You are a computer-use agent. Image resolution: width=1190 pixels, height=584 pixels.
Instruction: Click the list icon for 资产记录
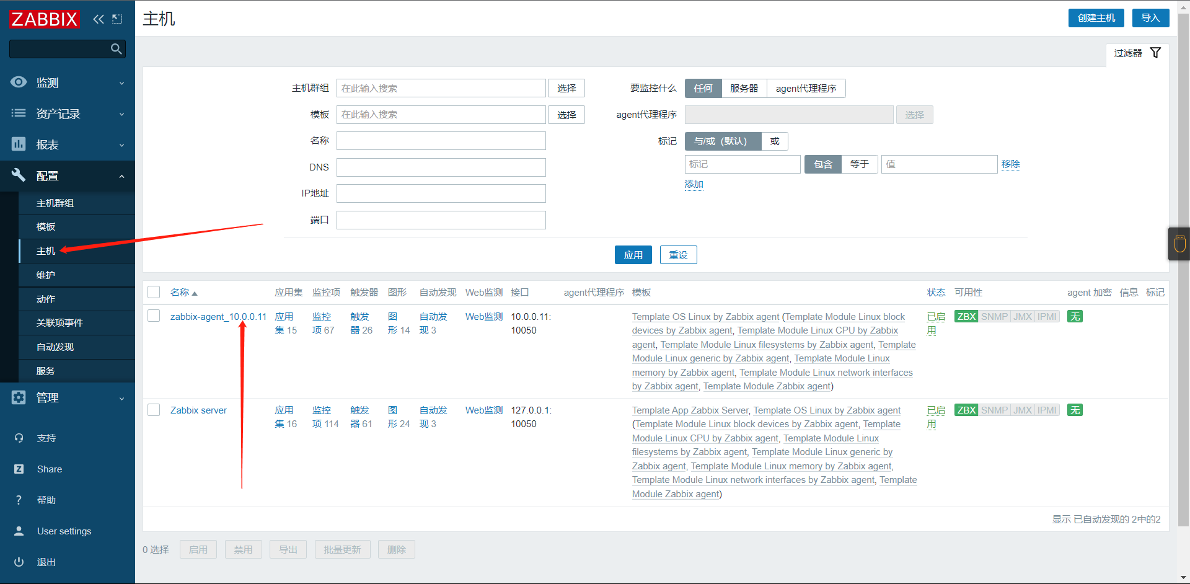pos(19,113)
